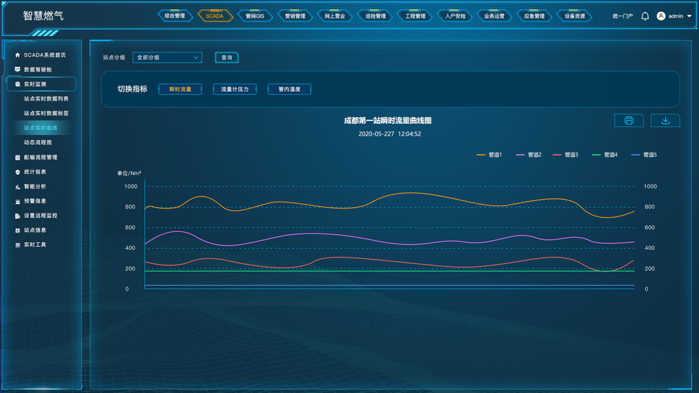Screen dimensions: 699x393
Task: Click the 实时工具 sidebar icon
Action: (18, 245)
